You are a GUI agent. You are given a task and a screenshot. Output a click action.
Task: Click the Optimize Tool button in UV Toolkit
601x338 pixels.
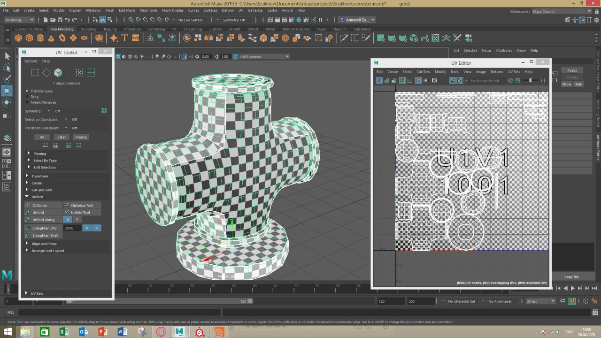pos(82,205)
